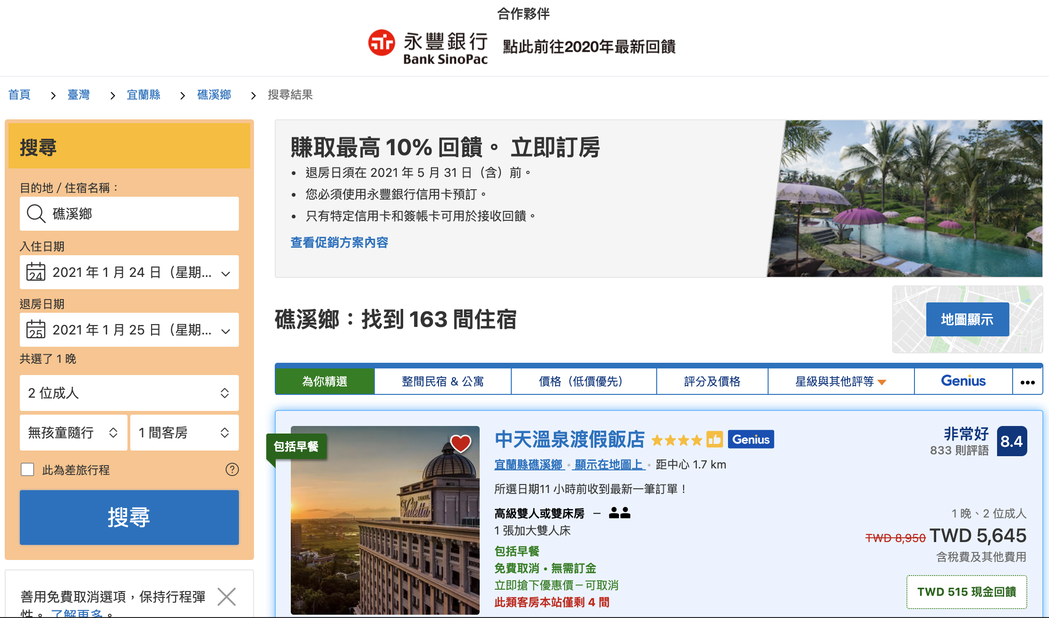Select the 價格（低價優先） tab
The width and height of the screenshot is (1049, 618).
pos(584,382)
